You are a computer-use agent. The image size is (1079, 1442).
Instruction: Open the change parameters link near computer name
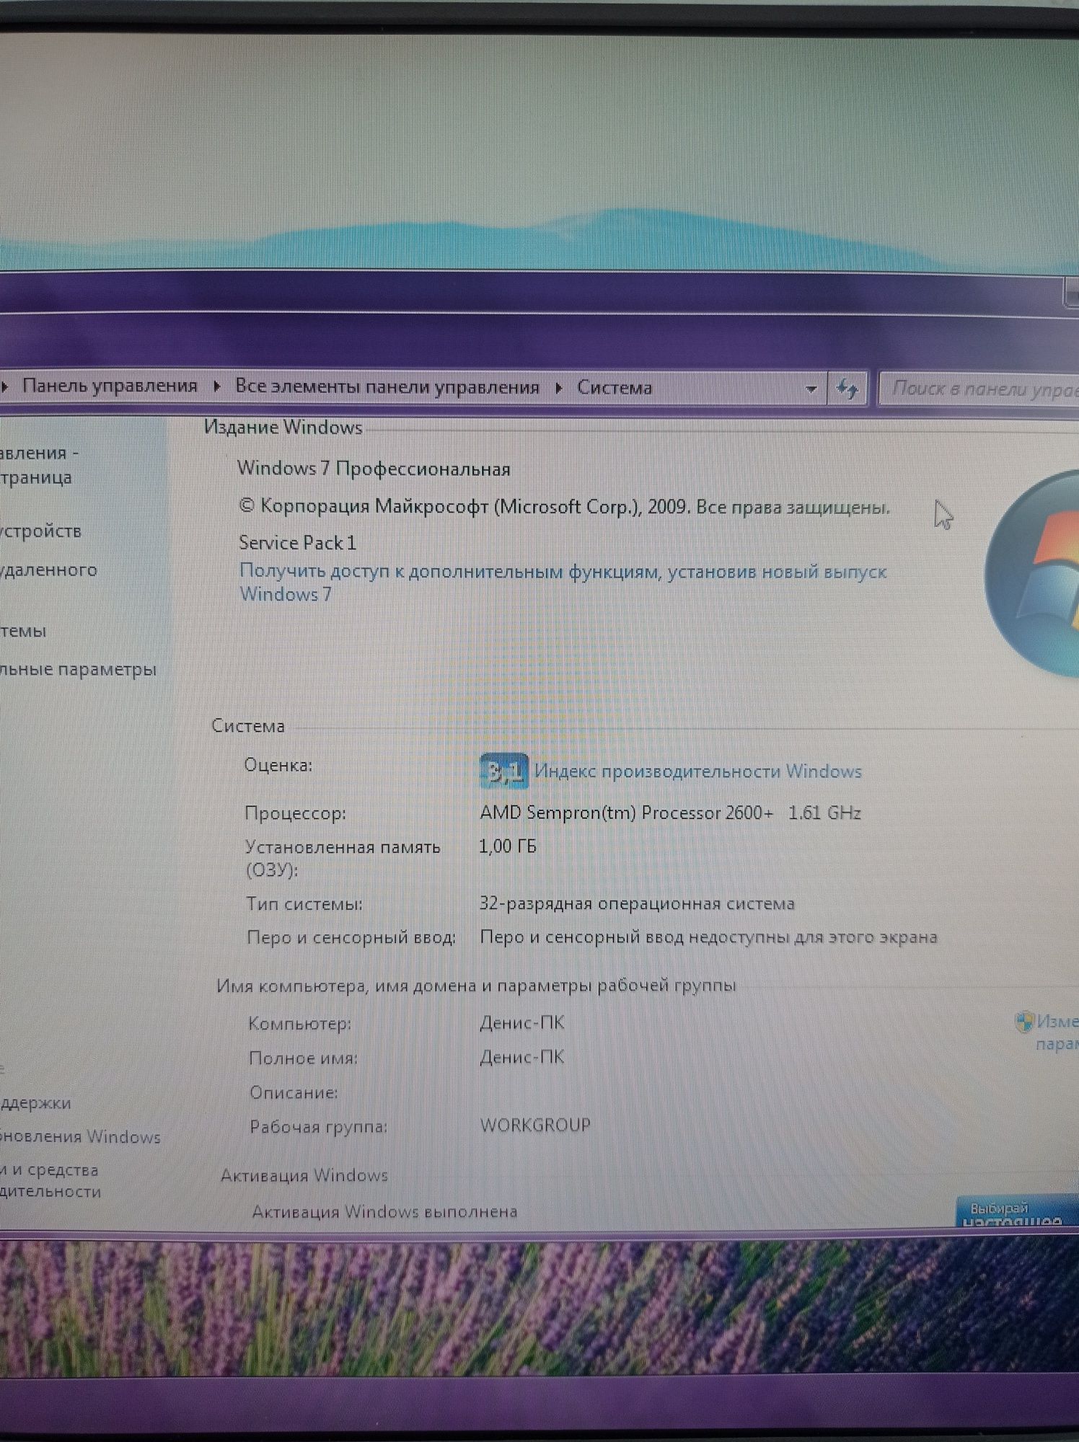(1057, 1032)
